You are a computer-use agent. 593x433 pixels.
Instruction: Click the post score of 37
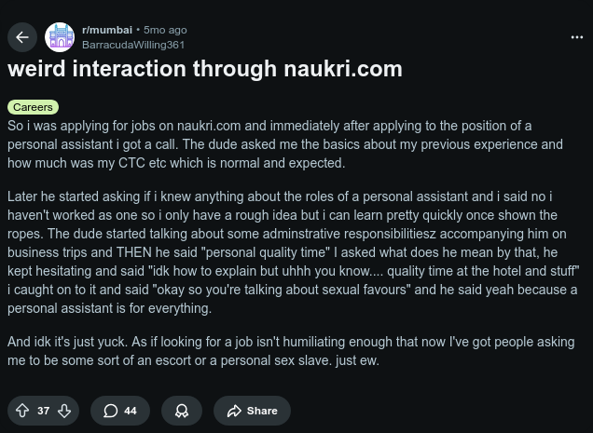(x=44, y=411)
